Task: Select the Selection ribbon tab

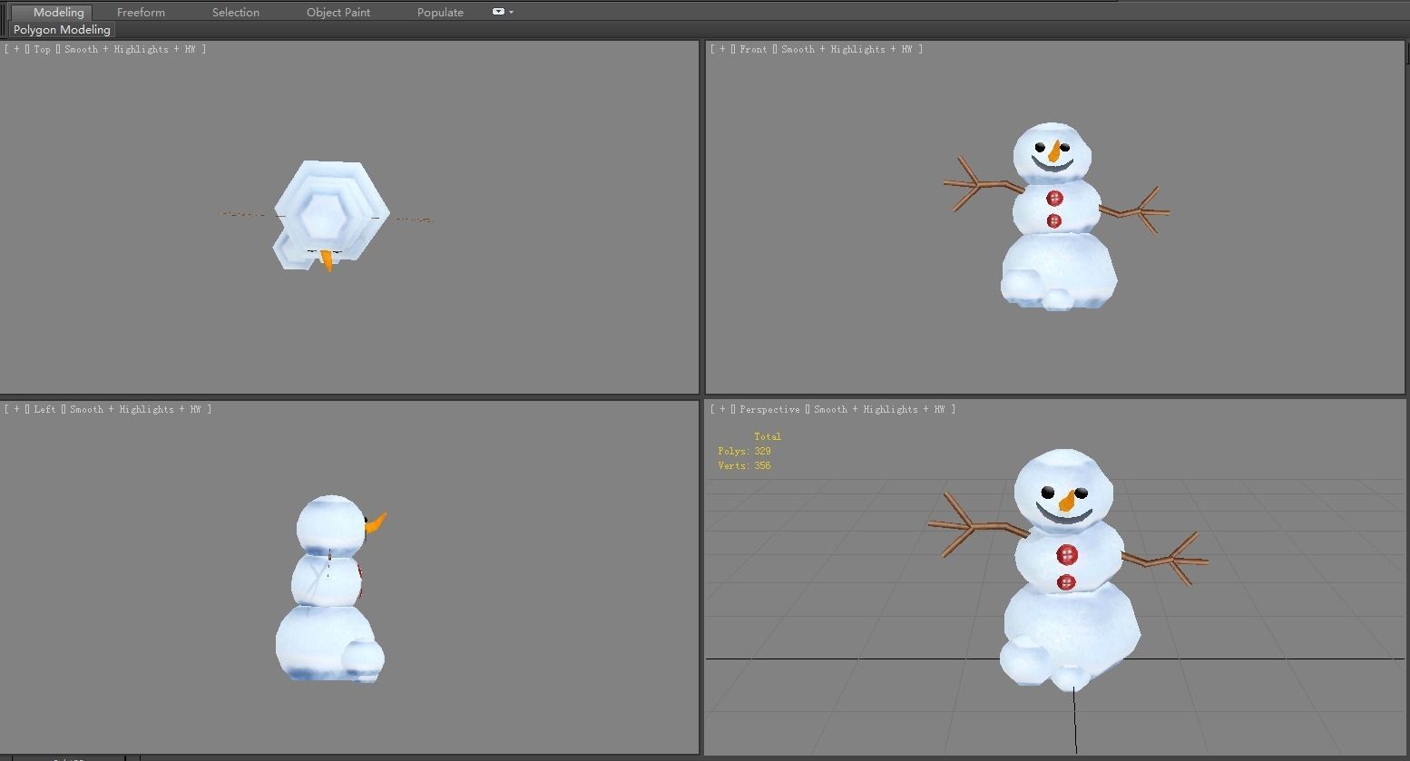Action: point(235,12)
